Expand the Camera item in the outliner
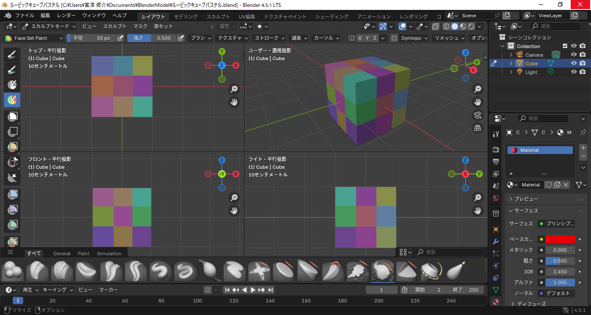 click(511, 55)
